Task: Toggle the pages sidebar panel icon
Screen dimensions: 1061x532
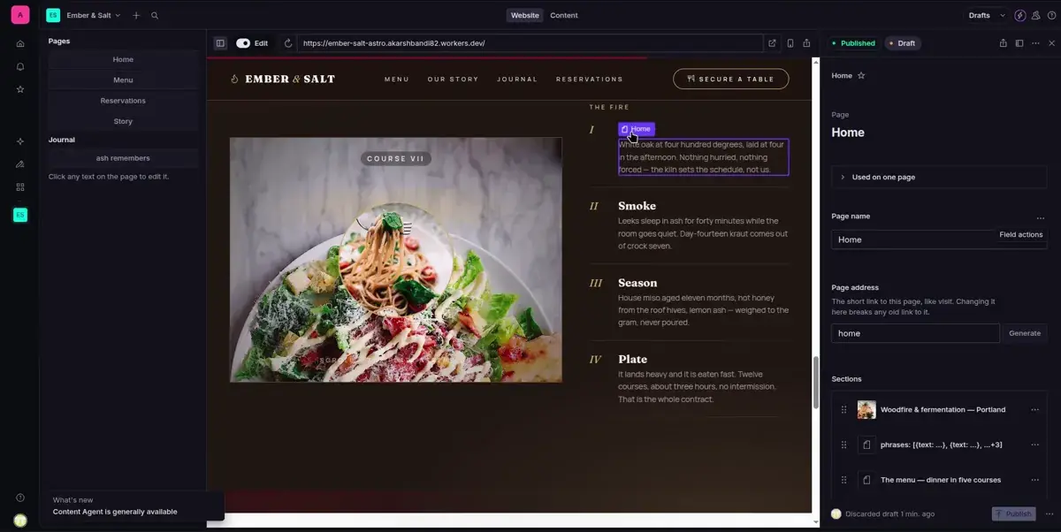Action: tap(220, 43)
